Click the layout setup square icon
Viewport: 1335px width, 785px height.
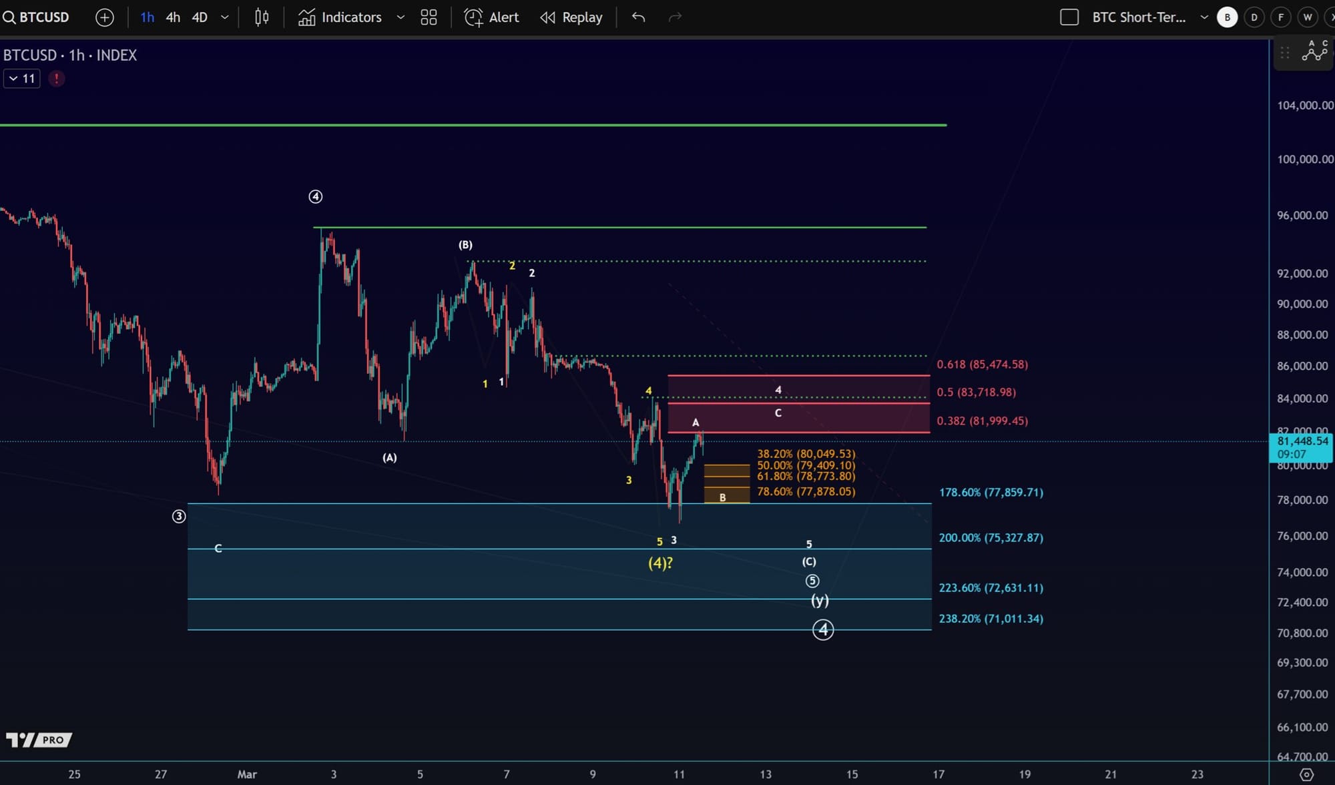click(1069, 17)
